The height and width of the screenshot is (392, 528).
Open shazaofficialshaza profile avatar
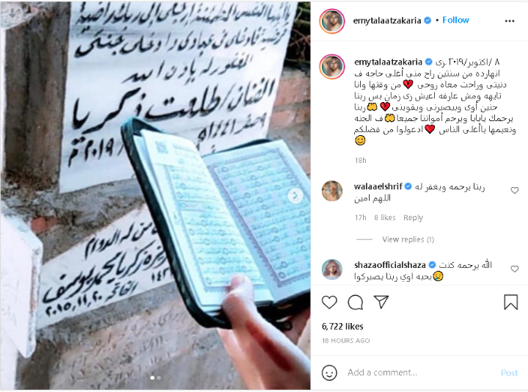click(x=332, y=269)
